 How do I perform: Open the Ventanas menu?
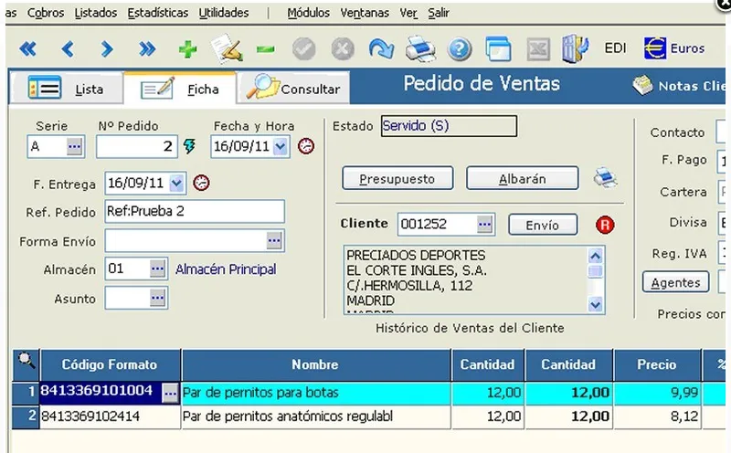click(365, 13)
